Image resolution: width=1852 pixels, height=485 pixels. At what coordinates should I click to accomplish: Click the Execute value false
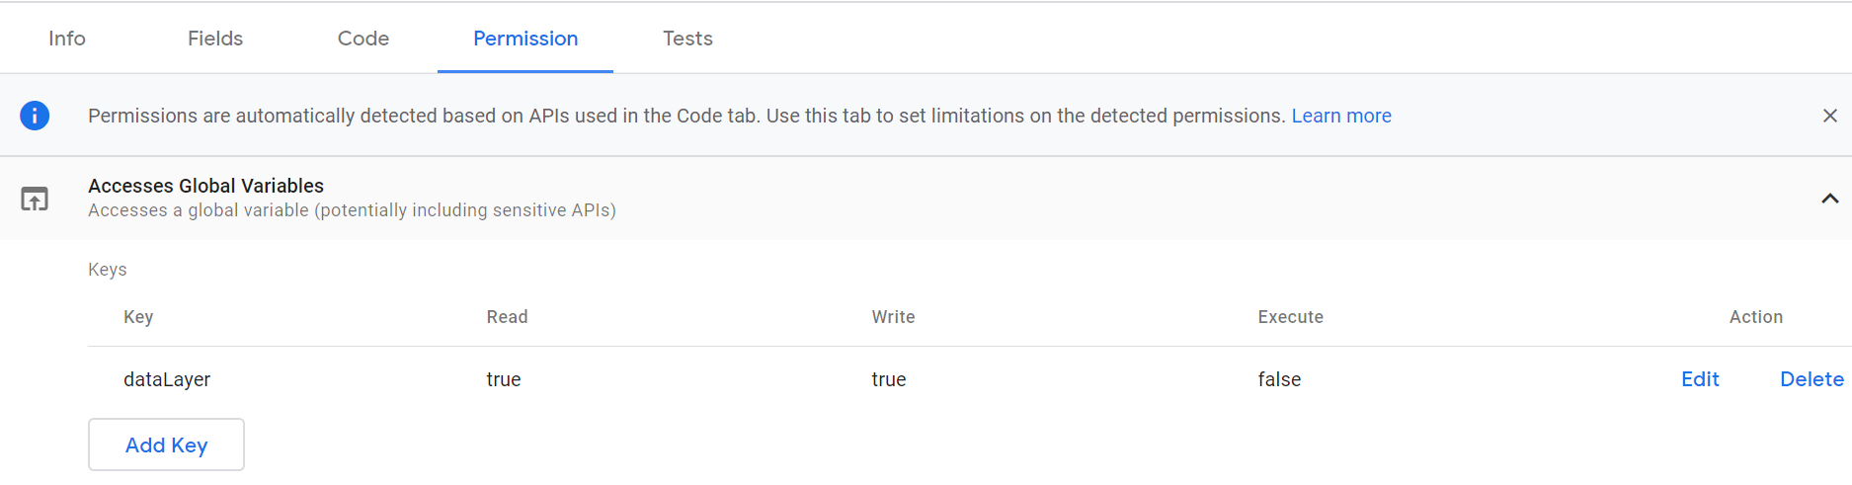[x=1279, y=379]
